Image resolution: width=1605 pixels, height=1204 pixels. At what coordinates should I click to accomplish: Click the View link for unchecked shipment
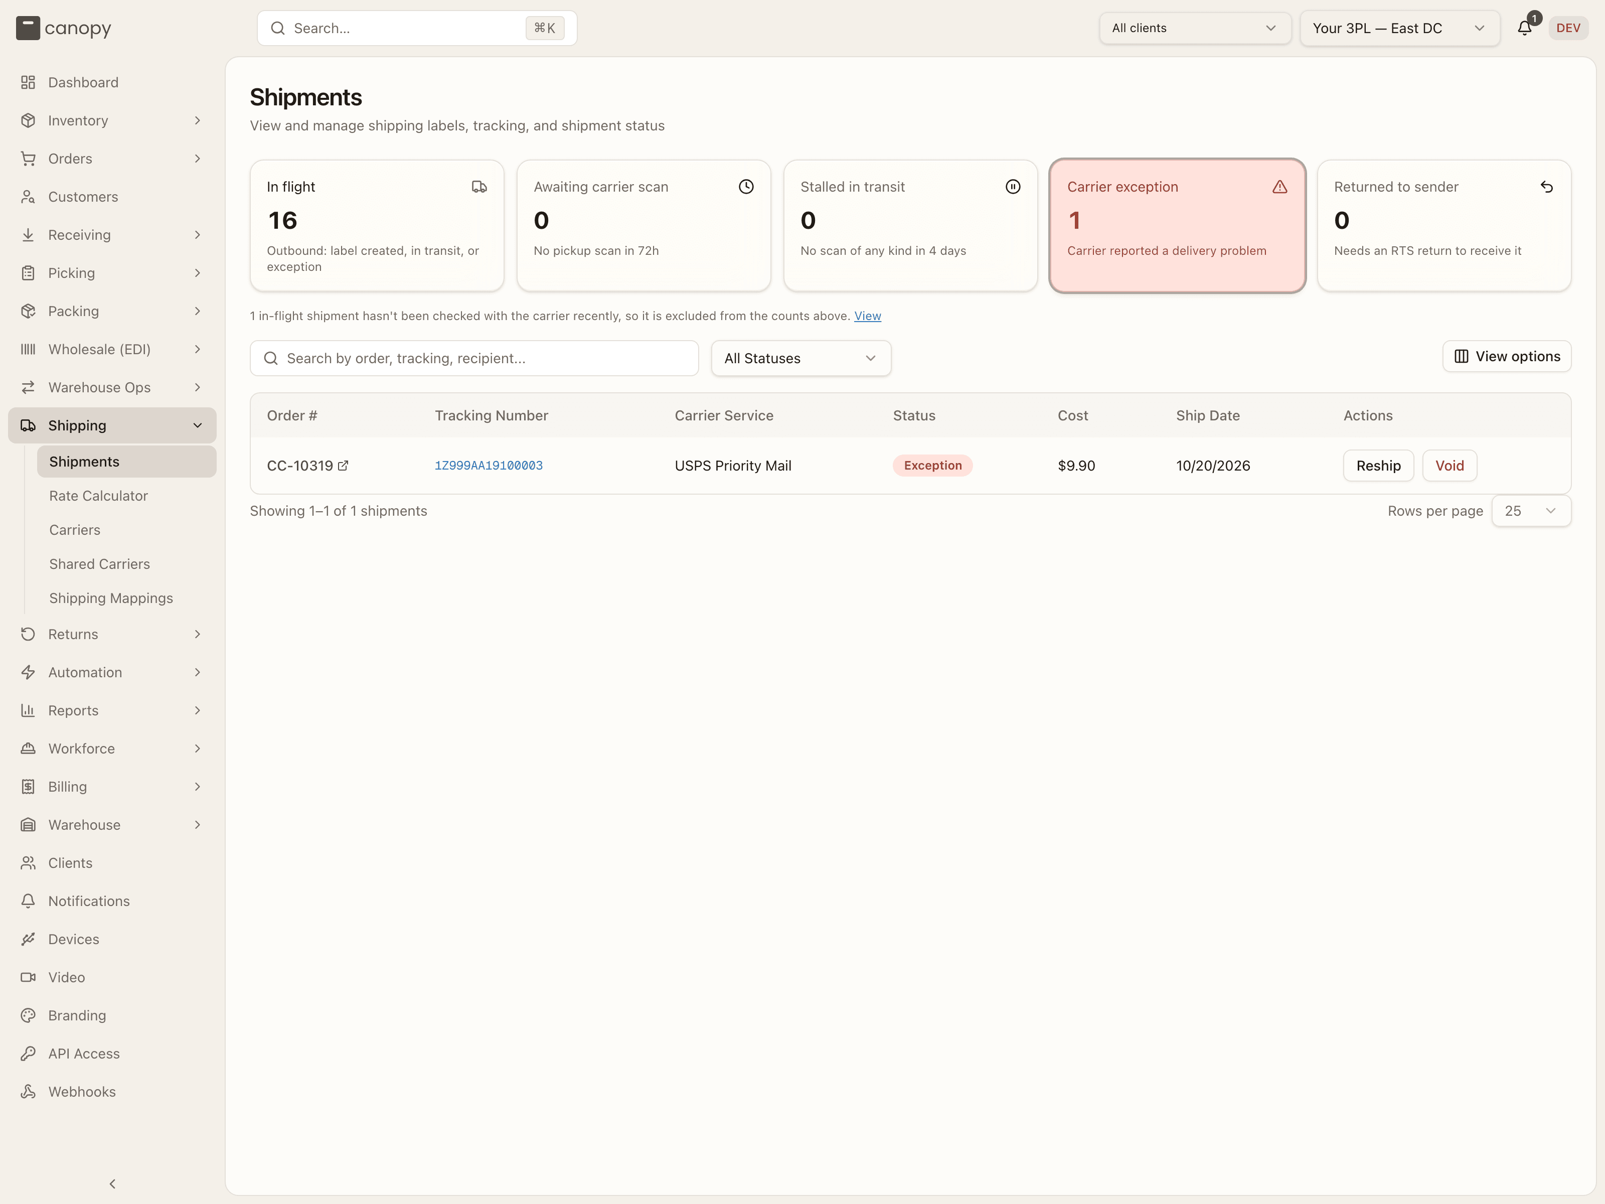(x=867, y=317)
